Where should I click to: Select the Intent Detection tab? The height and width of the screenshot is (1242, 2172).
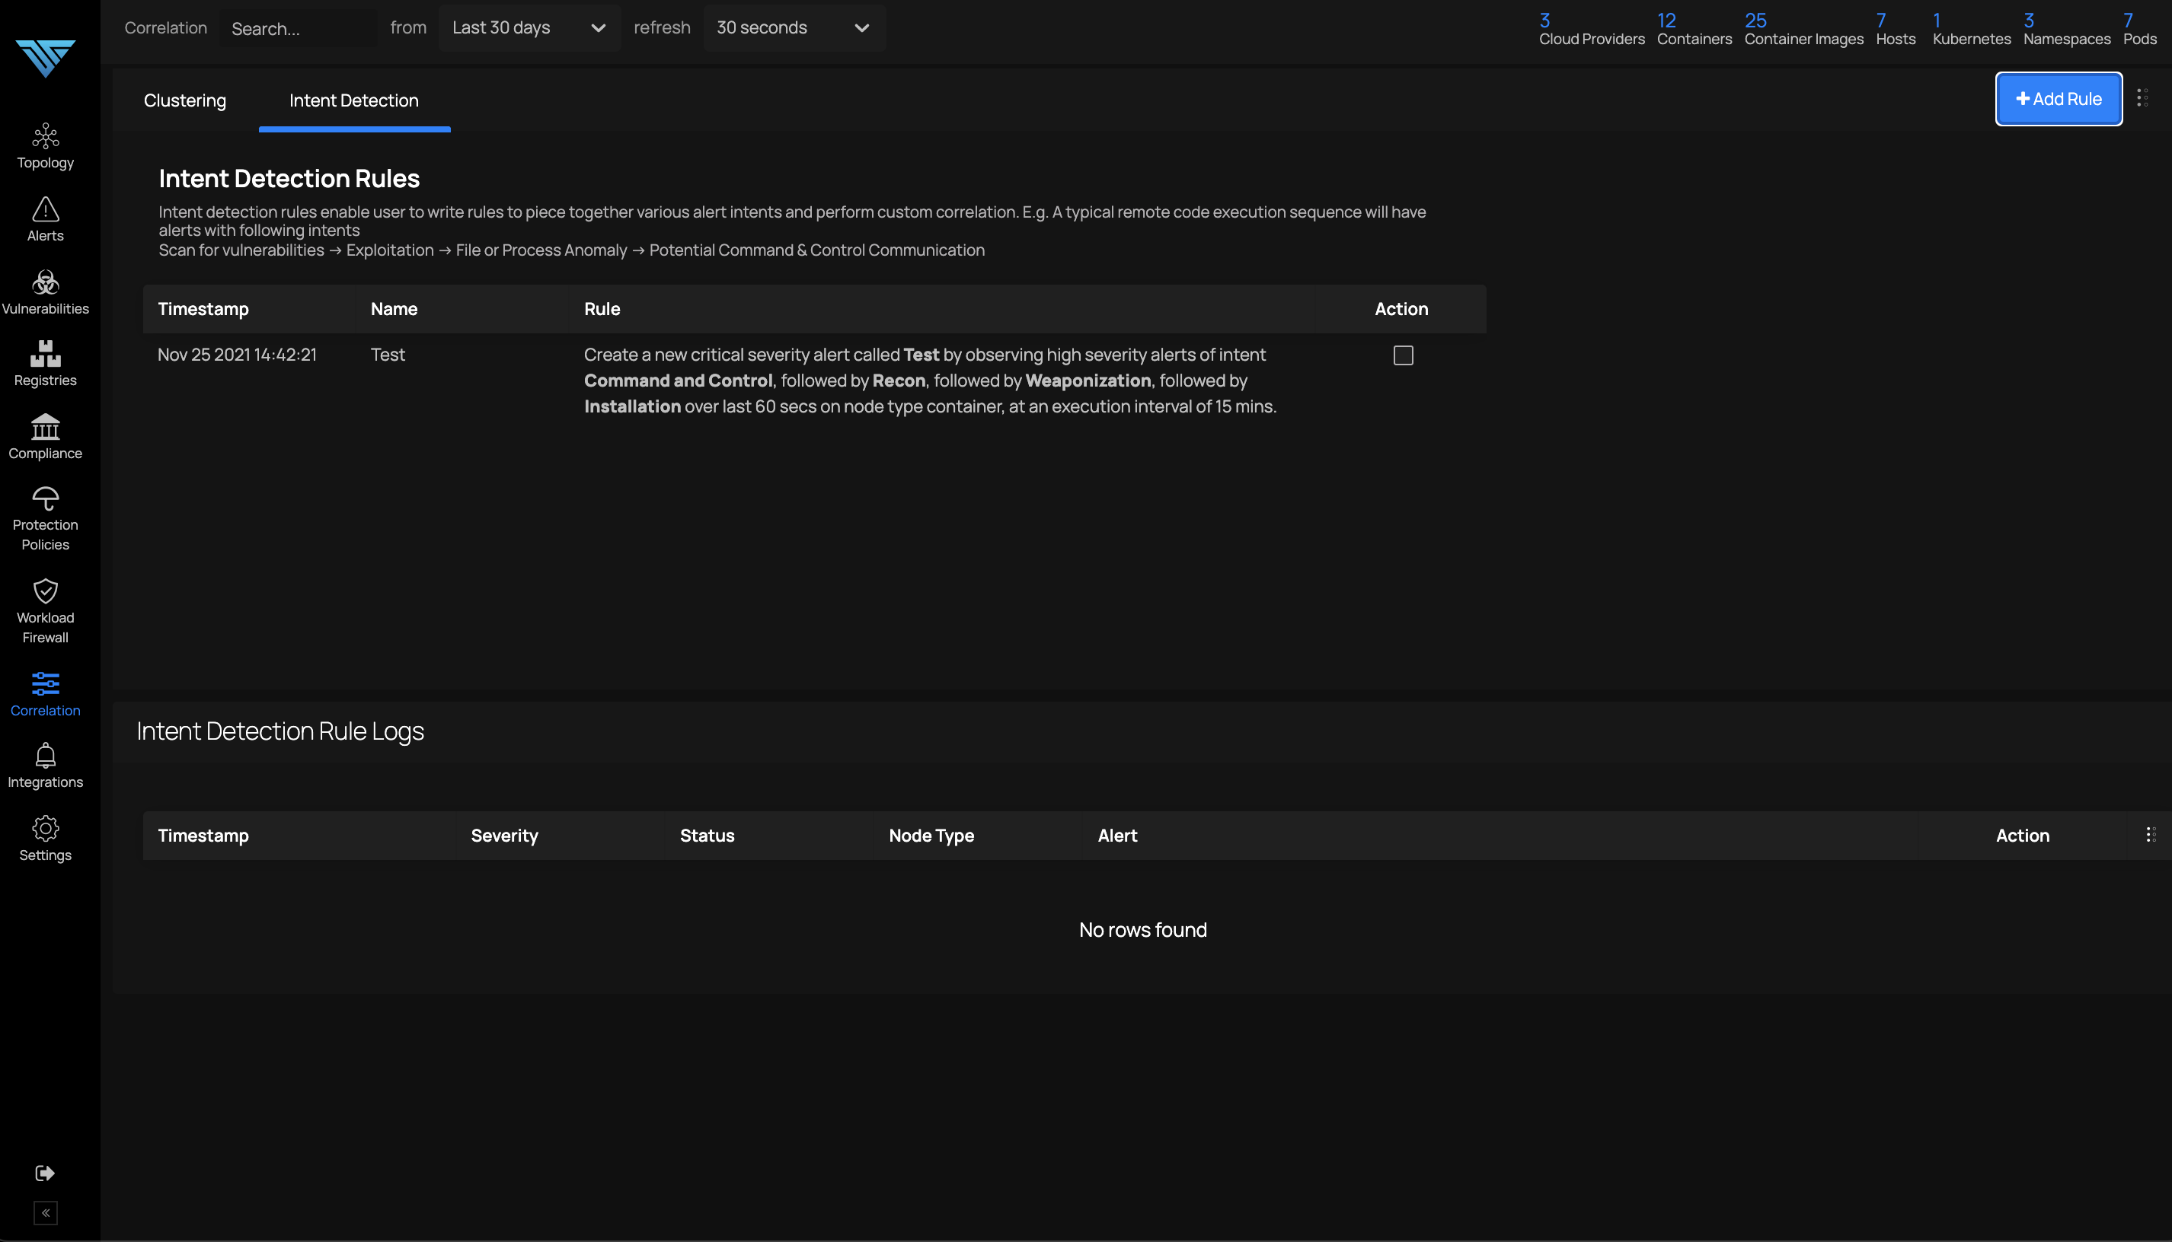coord(354,100)
